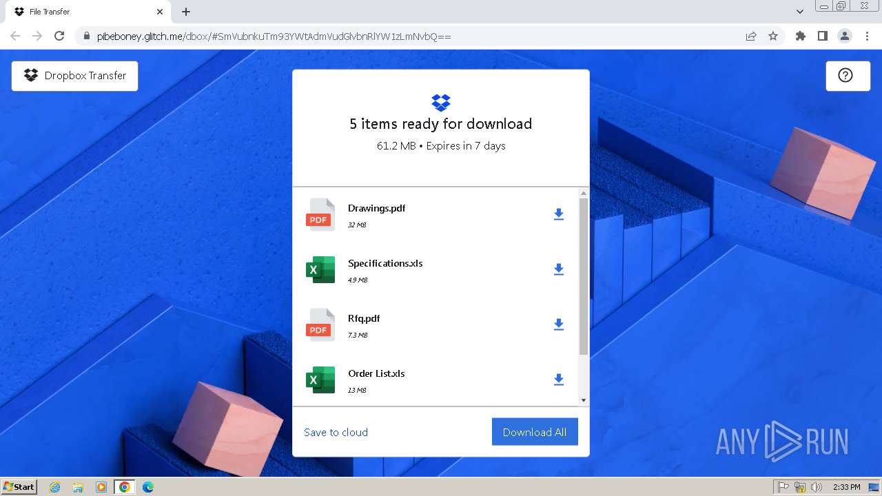Open Action Center flag tray icon
Viewport: 882px width, 496px height.
click(x=783, y=487)
